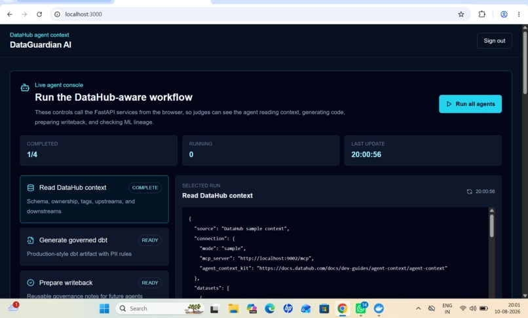Click the site information icon in address bar
This screenshot has width=528, height=318.
pos(57,14)
